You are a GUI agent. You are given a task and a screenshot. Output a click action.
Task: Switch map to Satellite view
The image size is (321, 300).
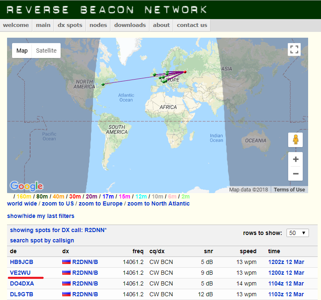(x=46, y=51)
